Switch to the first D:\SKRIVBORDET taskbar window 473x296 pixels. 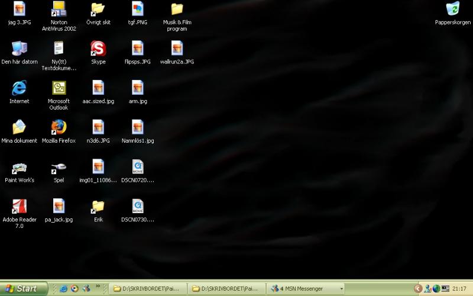click(148, 289)
